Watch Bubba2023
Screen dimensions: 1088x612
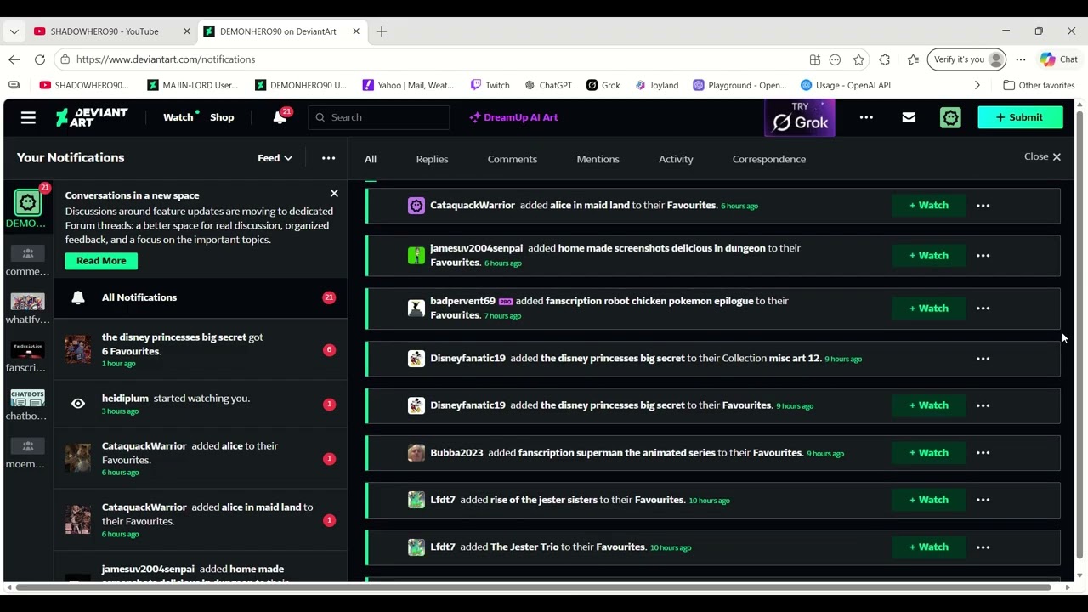click(x=928, y=453)
